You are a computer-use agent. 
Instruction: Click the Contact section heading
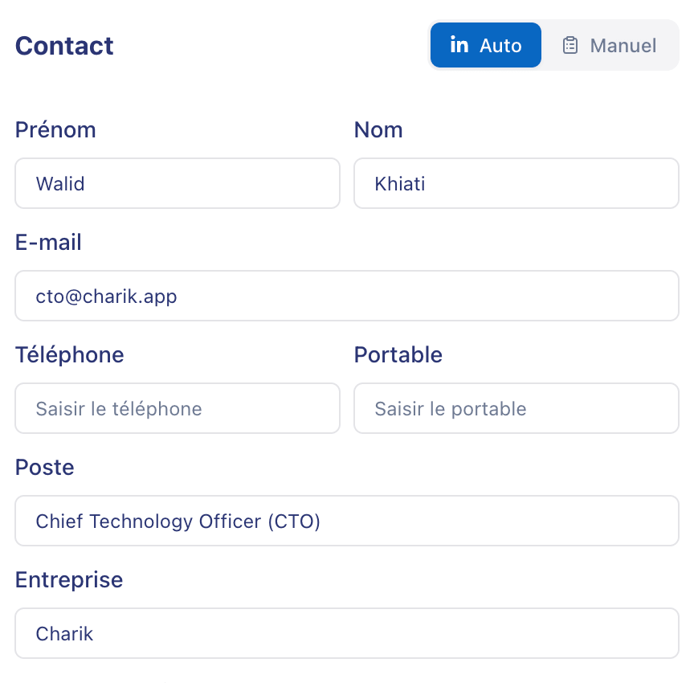[x=64, y=46]
